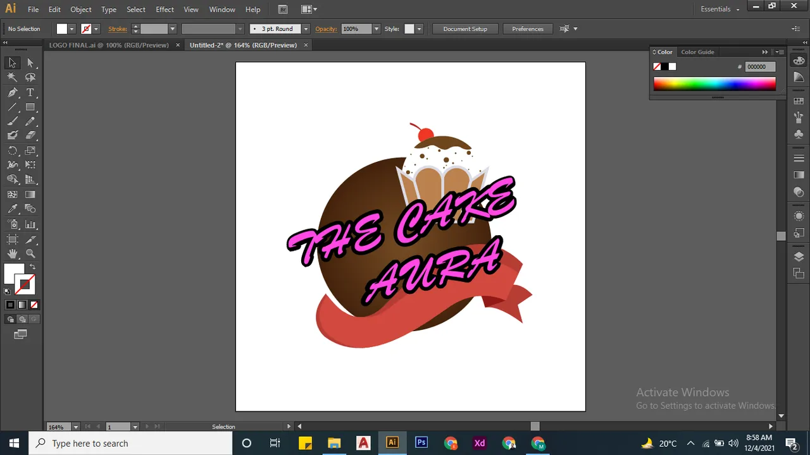Image resolution: width=810 pixels, height=455 pixels.
Task: Set paint mode to Color
Action: pos(10,305)
